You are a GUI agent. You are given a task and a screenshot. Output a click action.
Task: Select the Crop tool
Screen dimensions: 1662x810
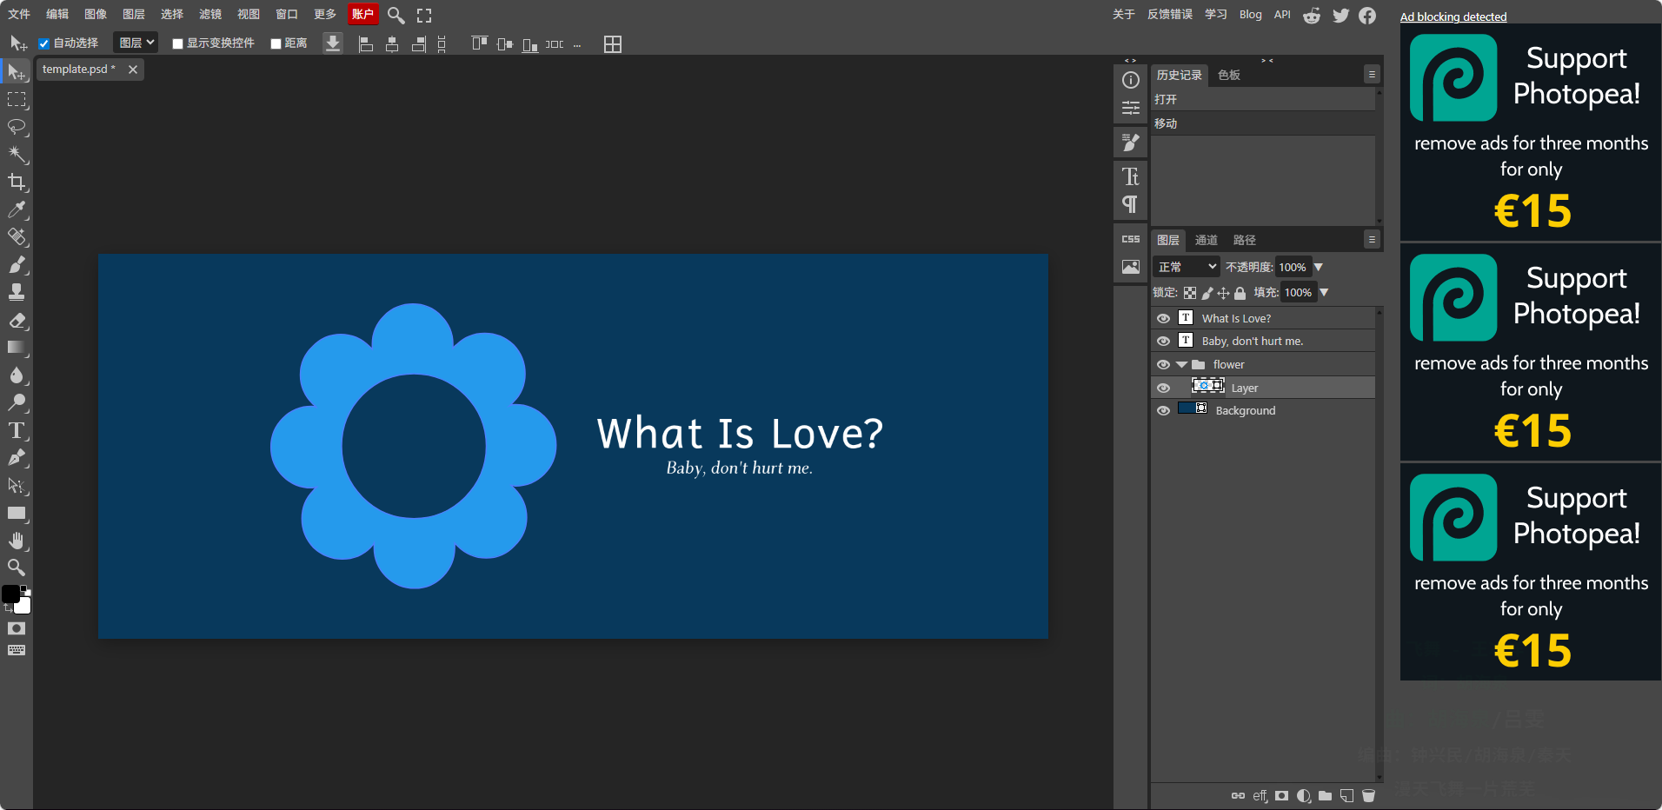tap(17, 182)
